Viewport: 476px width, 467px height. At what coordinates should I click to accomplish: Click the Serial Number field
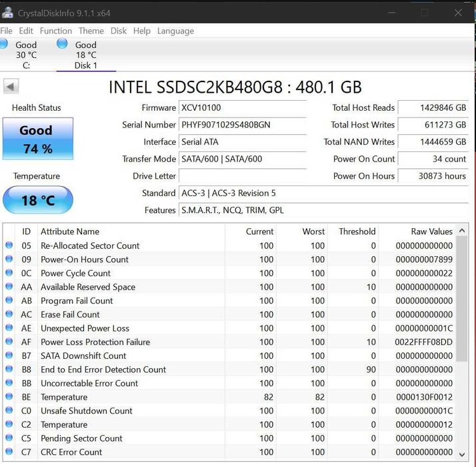point(243,125)
